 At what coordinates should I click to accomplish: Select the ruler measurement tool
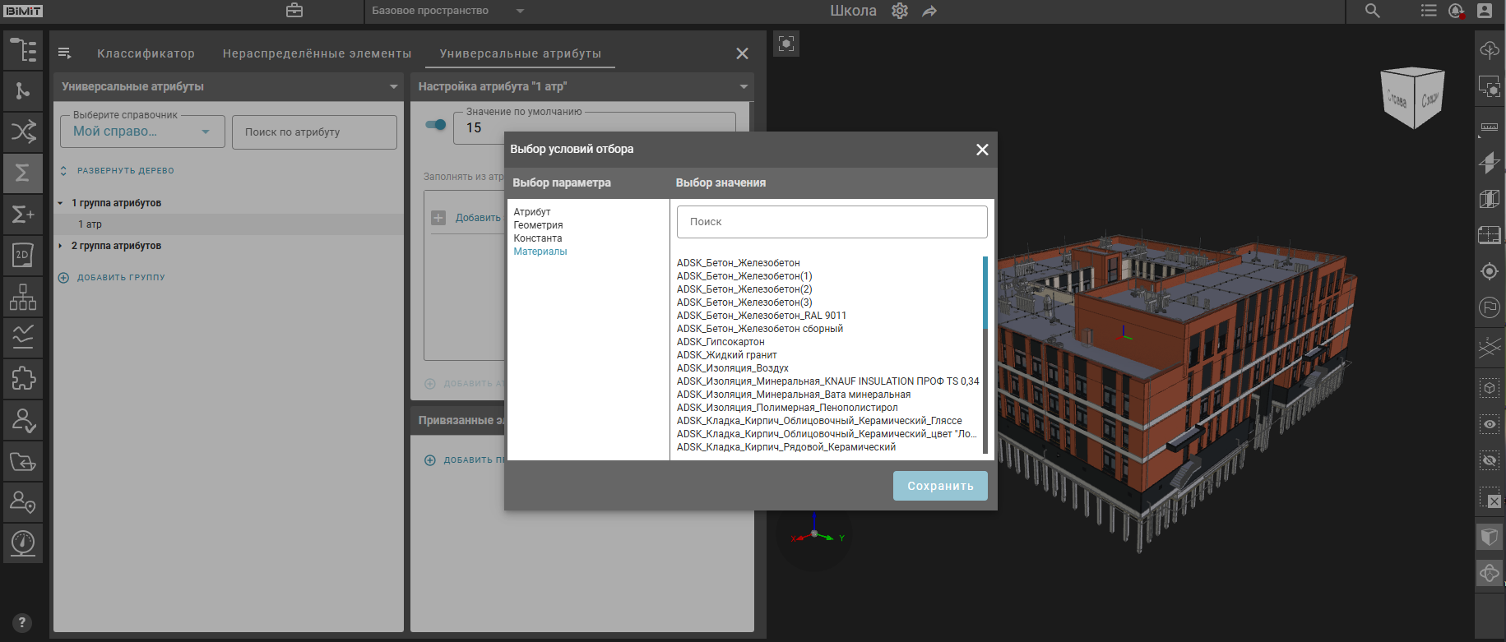1490,127
